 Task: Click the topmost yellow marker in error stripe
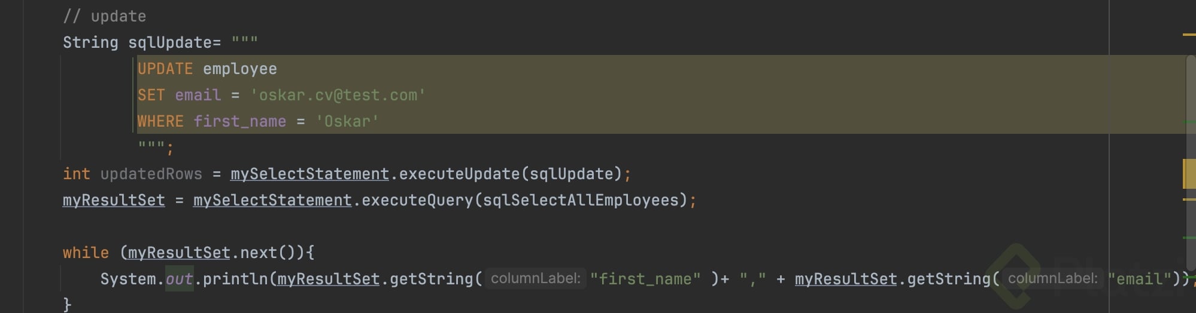click(x=1189, y=35)
